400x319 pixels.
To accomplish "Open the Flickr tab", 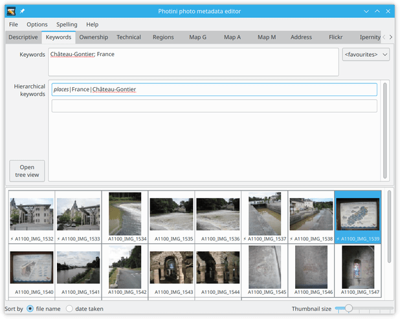I will 335,37.
